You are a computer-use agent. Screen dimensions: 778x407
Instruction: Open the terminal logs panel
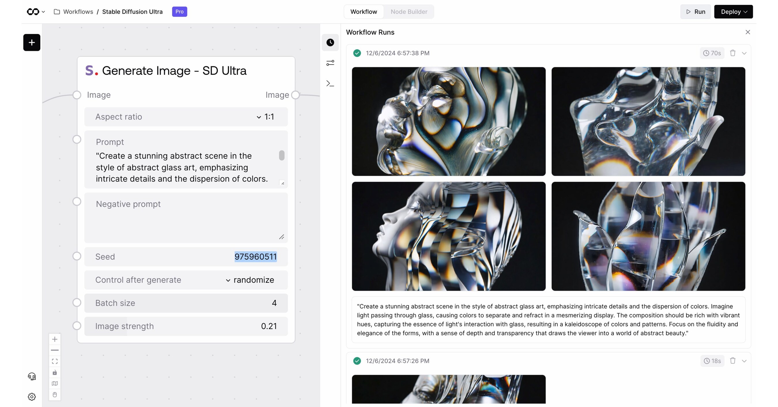331,83
